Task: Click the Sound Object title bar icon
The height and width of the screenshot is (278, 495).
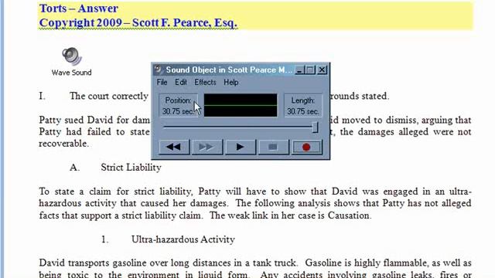Action: [159, 69]
